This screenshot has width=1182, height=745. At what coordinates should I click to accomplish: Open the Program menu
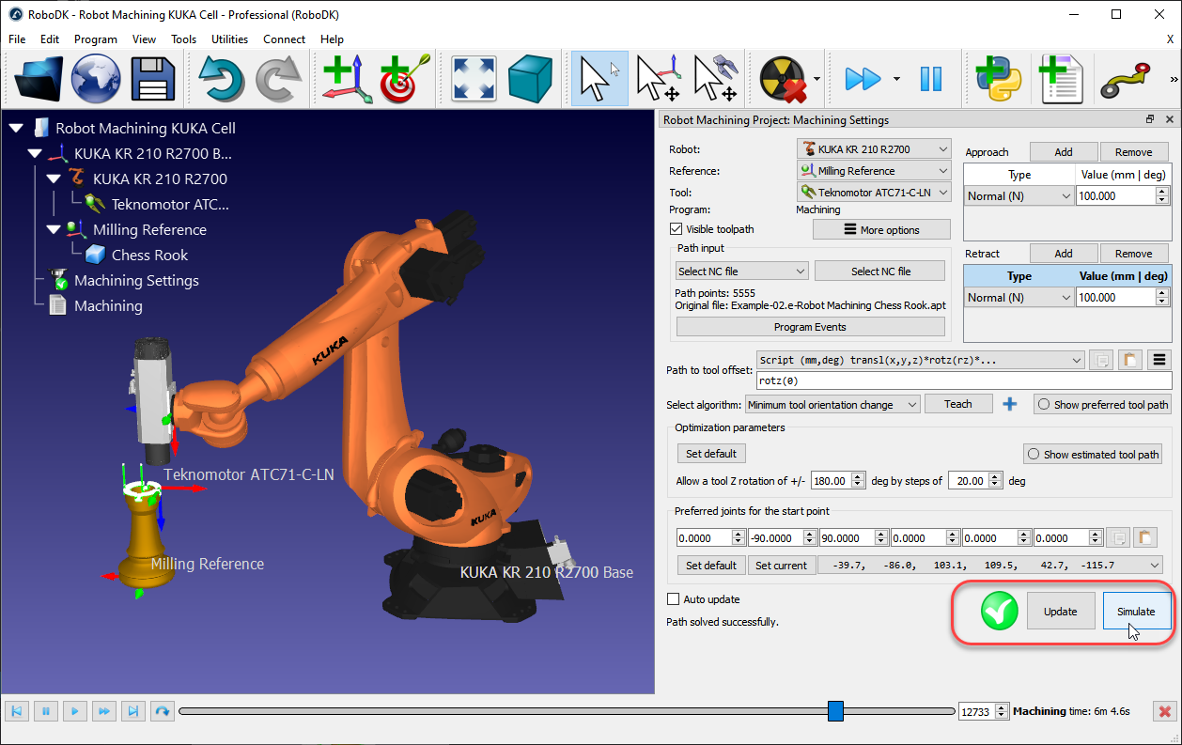point(95,39)
